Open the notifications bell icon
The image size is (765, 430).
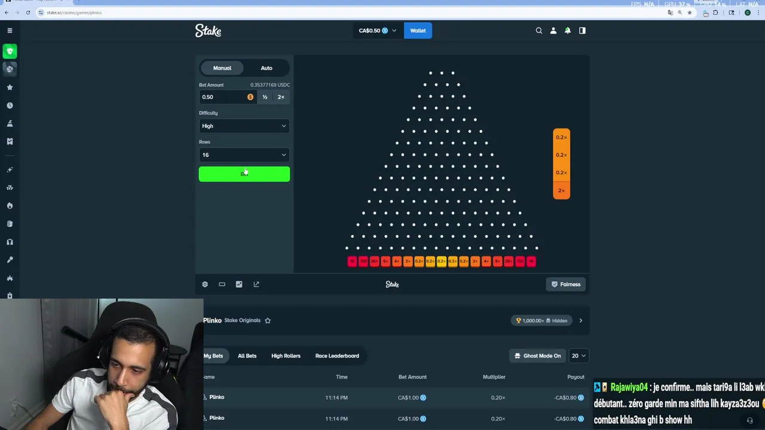click(568, 30)
